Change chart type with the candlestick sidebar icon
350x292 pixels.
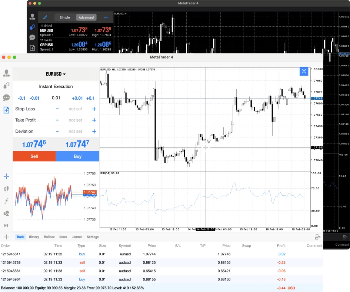tap(6, 189)
